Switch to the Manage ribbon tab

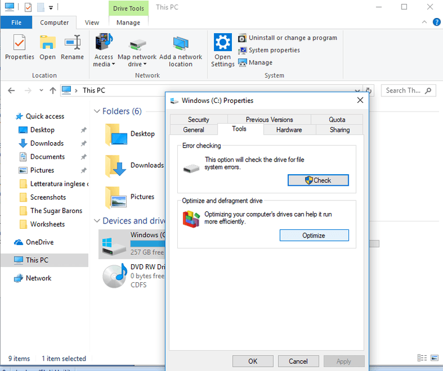(128, 23)
